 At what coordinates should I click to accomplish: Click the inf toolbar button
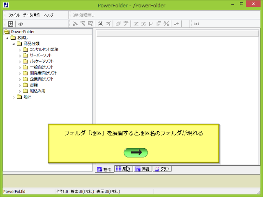tap(197, 24)
